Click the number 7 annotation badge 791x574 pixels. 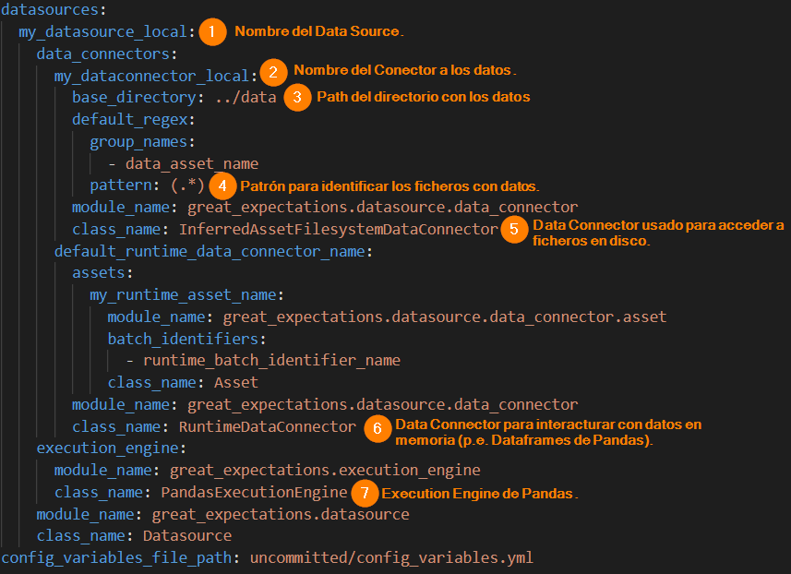pyautogui.click(x=365, y=493)
